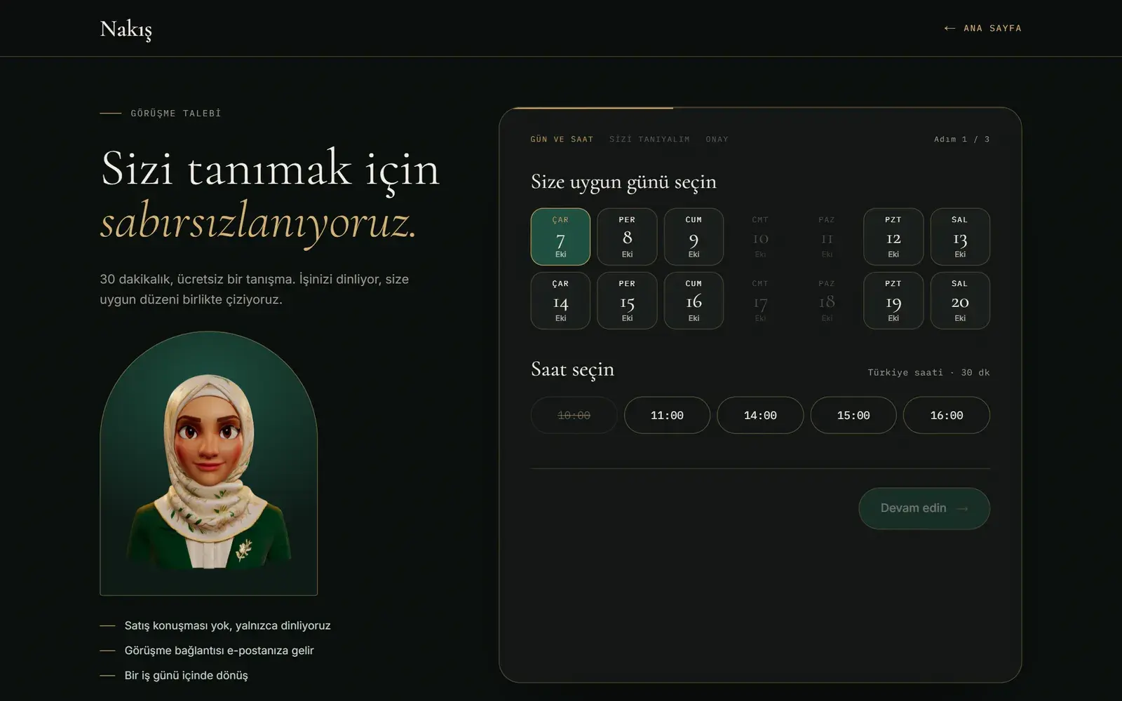This screenshot has height=701, width=1122.
Task: Select Thursday 8 Eki date
Action: click(627, 237)
